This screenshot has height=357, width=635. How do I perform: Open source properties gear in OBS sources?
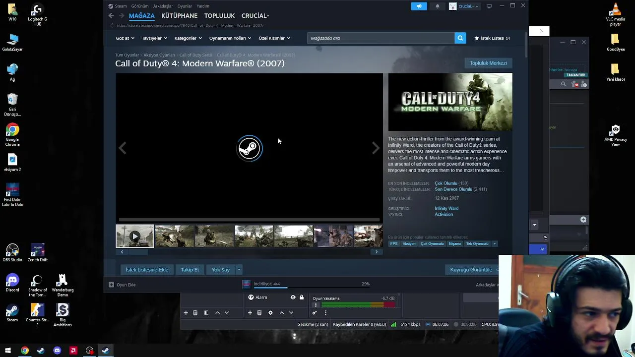(x=270, y=313)
